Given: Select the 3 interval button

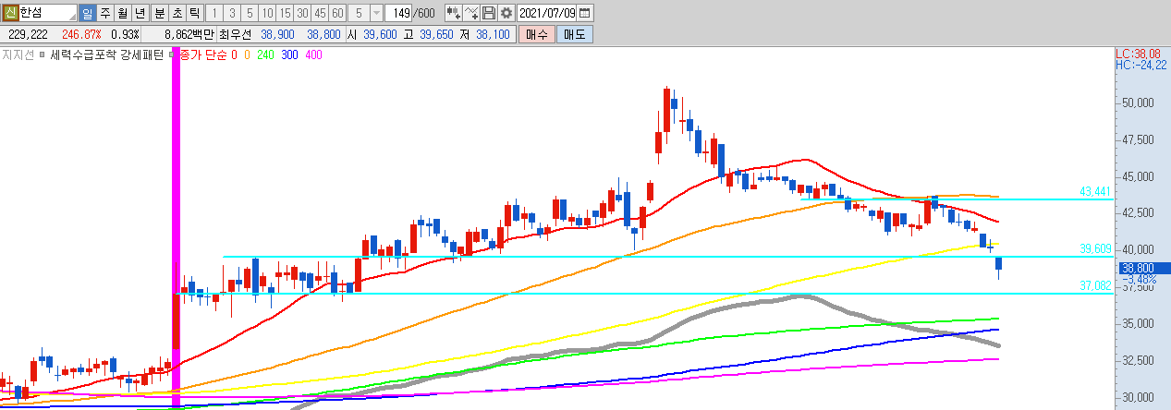Looking at the screenshot, I should click(231, 14).
